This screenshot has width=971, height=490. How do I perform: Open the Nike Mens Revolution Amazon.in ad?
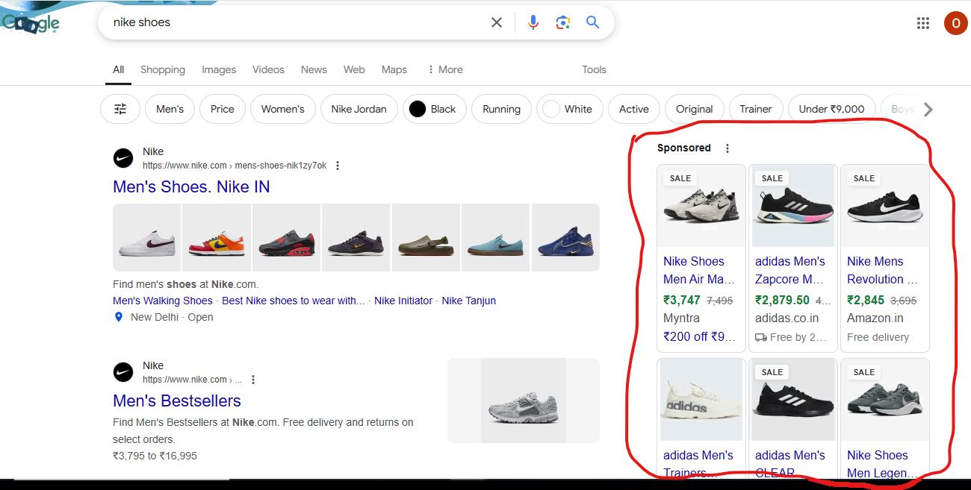[x=885, y=258]
